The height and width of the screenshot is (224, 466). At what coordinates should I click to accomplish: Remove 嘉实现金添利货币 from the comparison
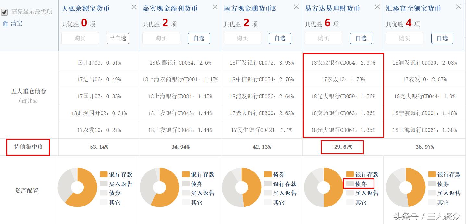pyautogui.click(x=215, y=6)
